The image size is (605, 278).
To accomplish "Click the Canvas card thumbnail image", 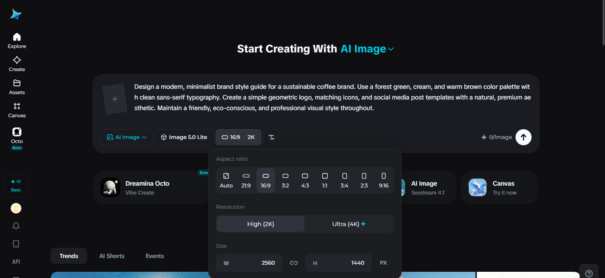I will click(478, 187).
